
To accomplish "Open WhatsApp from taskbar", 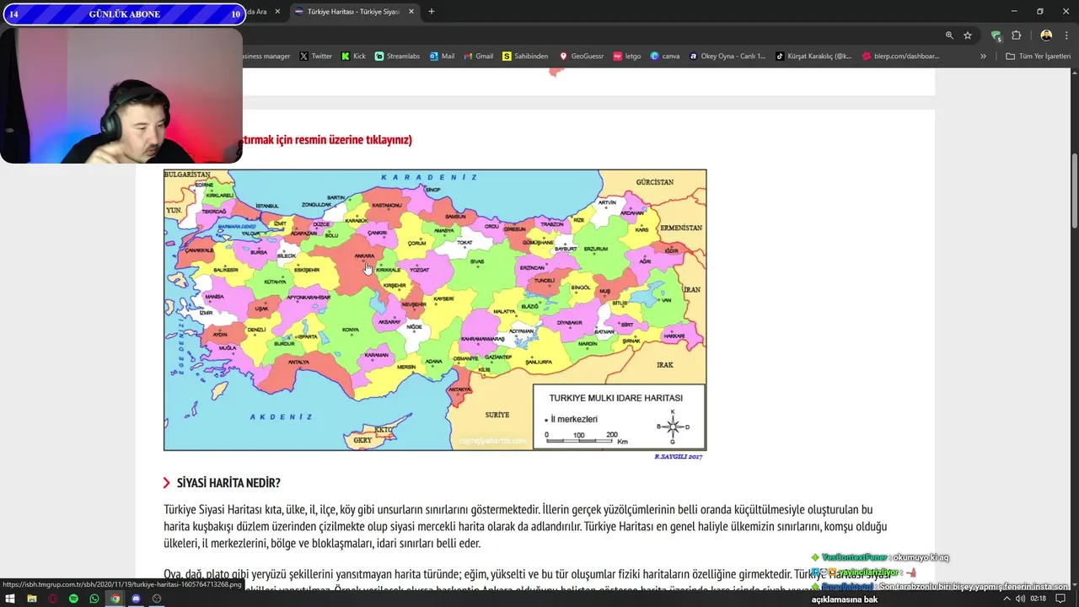I will tap(94, 599).
